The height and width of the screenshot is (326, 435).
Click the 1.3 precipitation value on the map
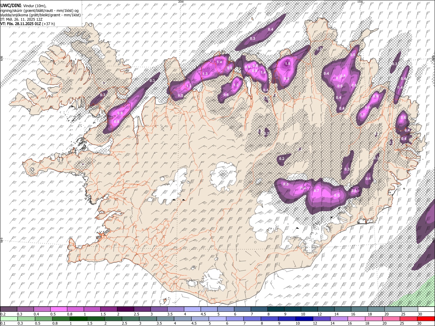tap(205, 74)
